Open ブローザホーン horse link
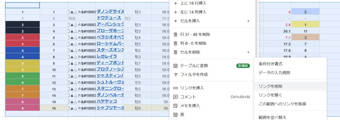This screenshot has height=120, width=340. click(110, 31)
